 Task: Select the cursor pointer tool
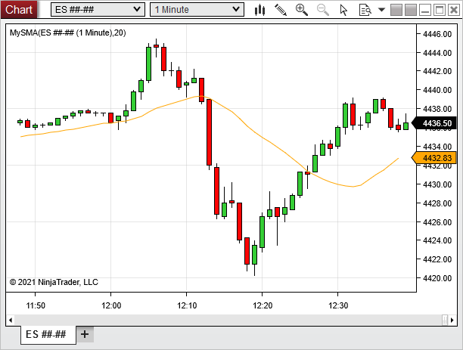344,10
